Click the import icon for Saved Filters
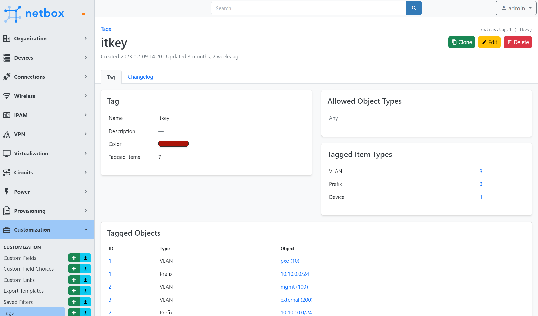 tap(85, 302)
